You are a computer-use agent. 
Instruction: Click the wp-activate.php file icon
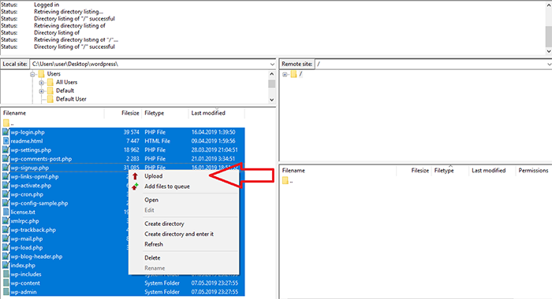[x=6, y=185]
